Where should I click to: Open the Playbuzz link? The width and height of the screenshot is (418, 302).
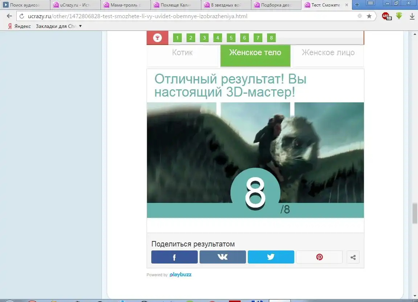point(180,275)
